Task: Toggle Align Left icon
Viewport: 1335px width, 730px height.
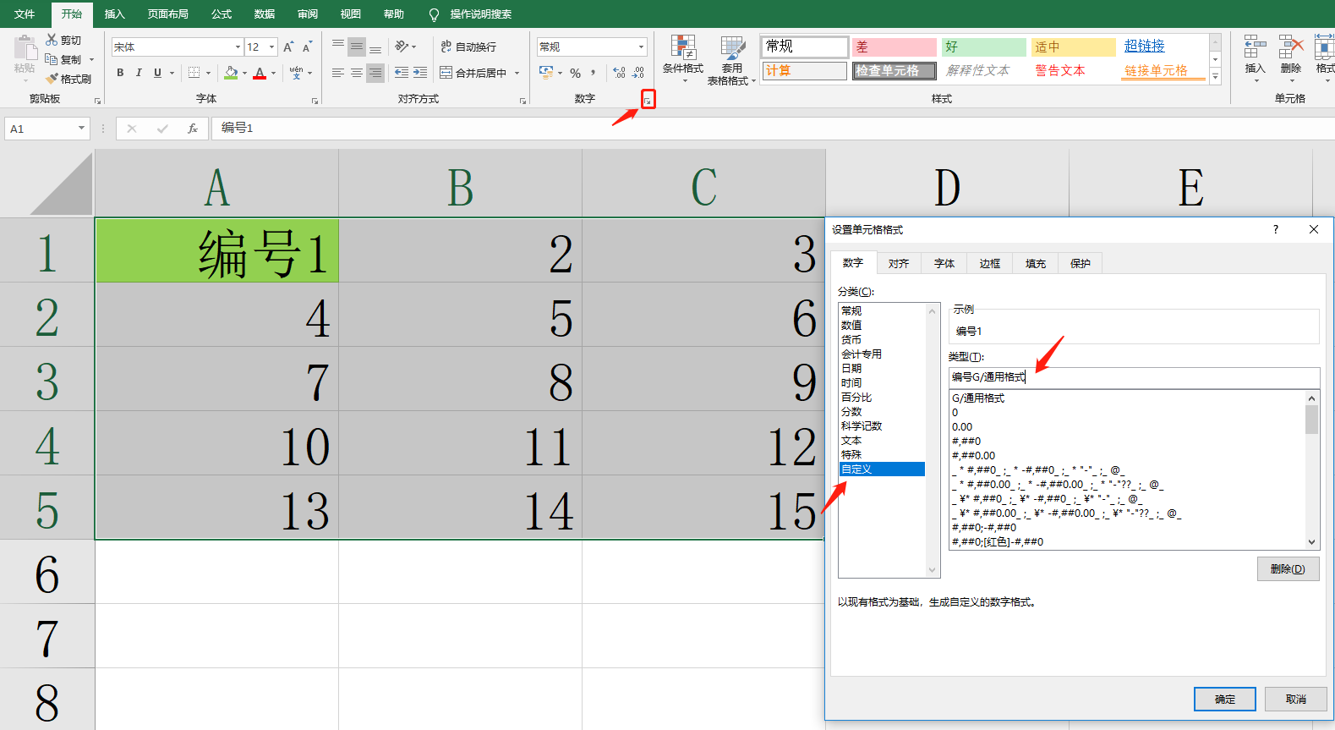Action: (x=338, y=73)
